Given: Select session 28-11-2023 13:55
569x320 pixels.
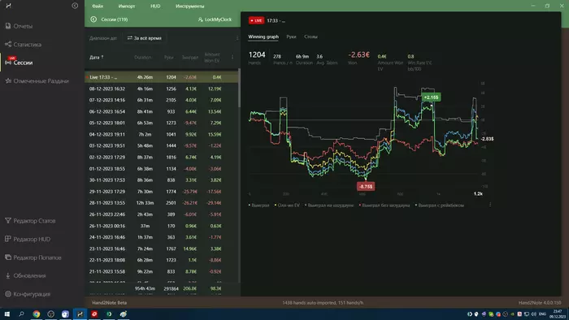Looking at the screenshot, I should [x=162, y=202].
